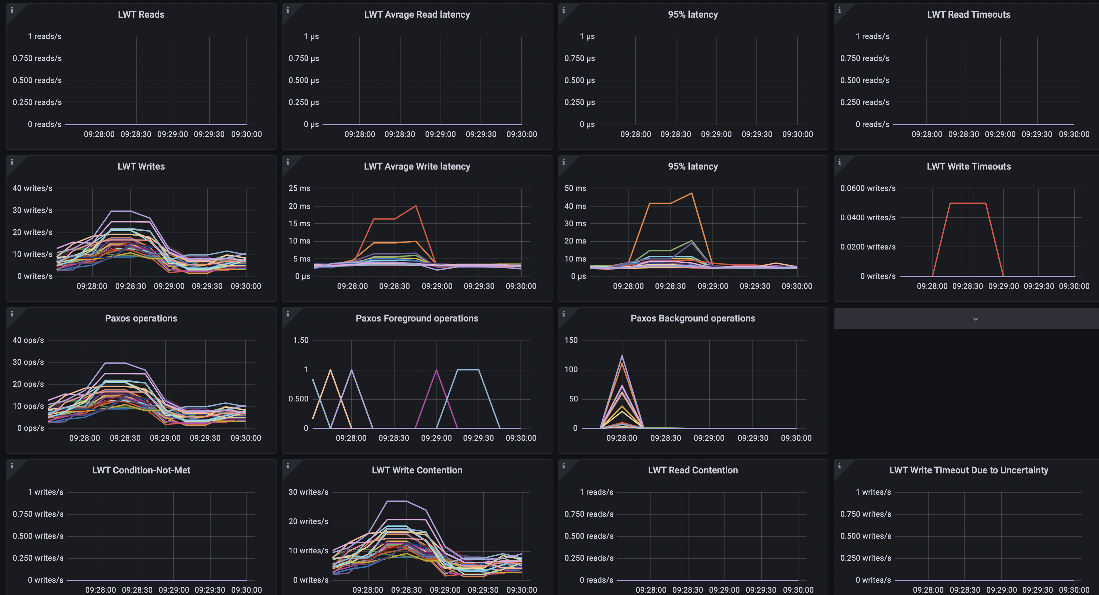Open the LWT Writes panel title menu
1099x595 pixels.
[x=141, y=166]
